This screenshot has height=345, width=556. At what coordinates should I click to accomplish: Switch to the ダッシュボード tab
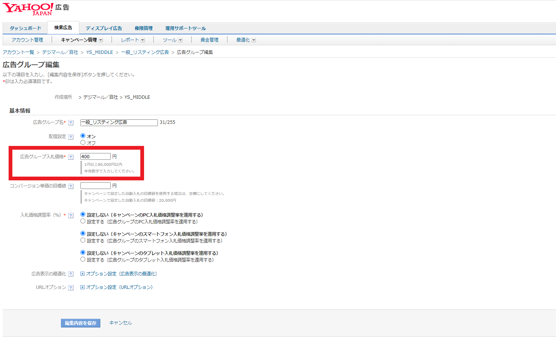click(x=25, y=28)
